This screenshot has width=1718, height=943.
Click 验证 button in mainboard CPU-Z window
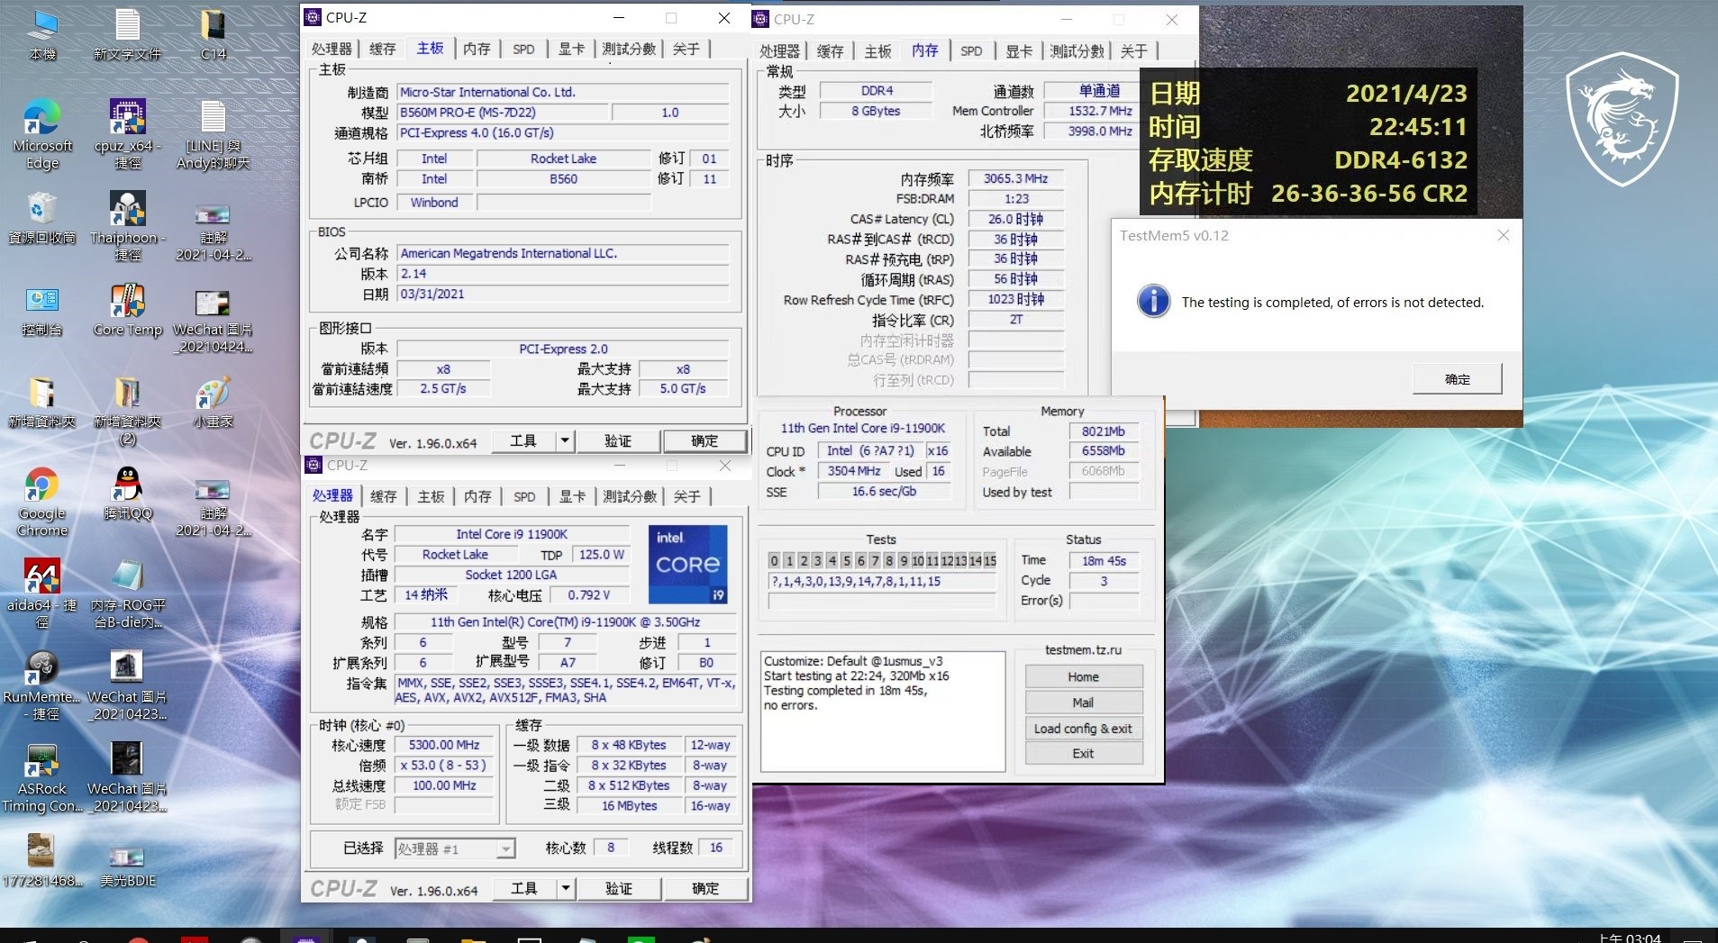point(618,440)
